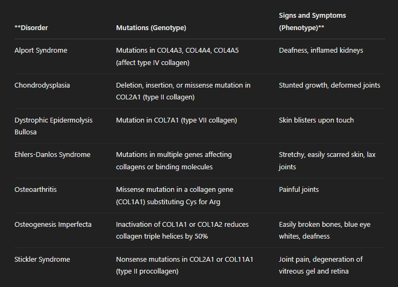This screenshot has width=398, height=287.
Task: Click the COL7A1 type VII collagen cell
Action: (x=176, y=120)
